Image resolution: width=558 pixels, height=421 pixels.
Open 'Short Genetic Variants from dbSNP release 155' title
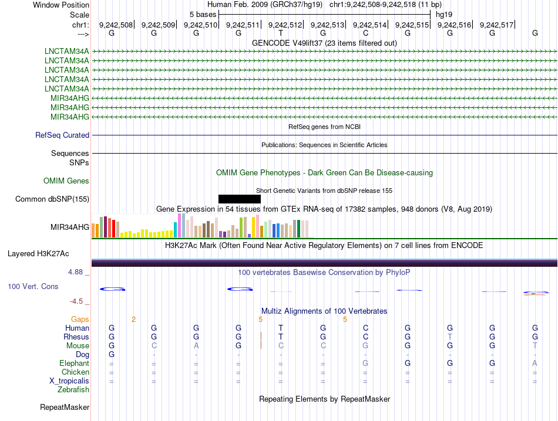click(x=324, y=191)
